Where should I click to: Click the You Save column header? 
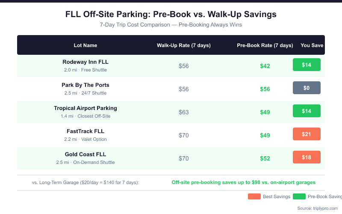[312, 45]
